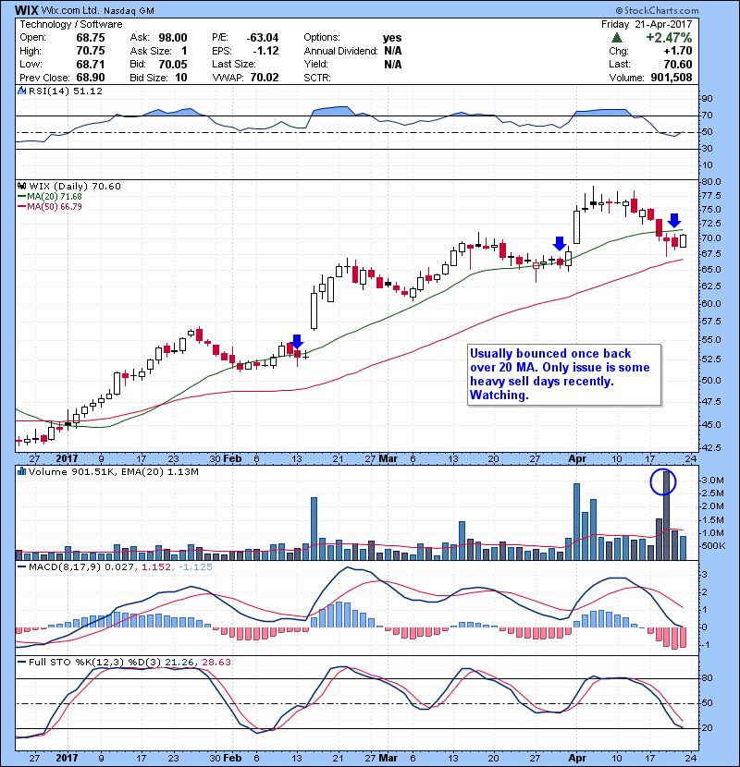Viewport: 740px width, 767px height.
Task: Click the Friday 21-Apr-2017 date
Action: click(647, 24)
